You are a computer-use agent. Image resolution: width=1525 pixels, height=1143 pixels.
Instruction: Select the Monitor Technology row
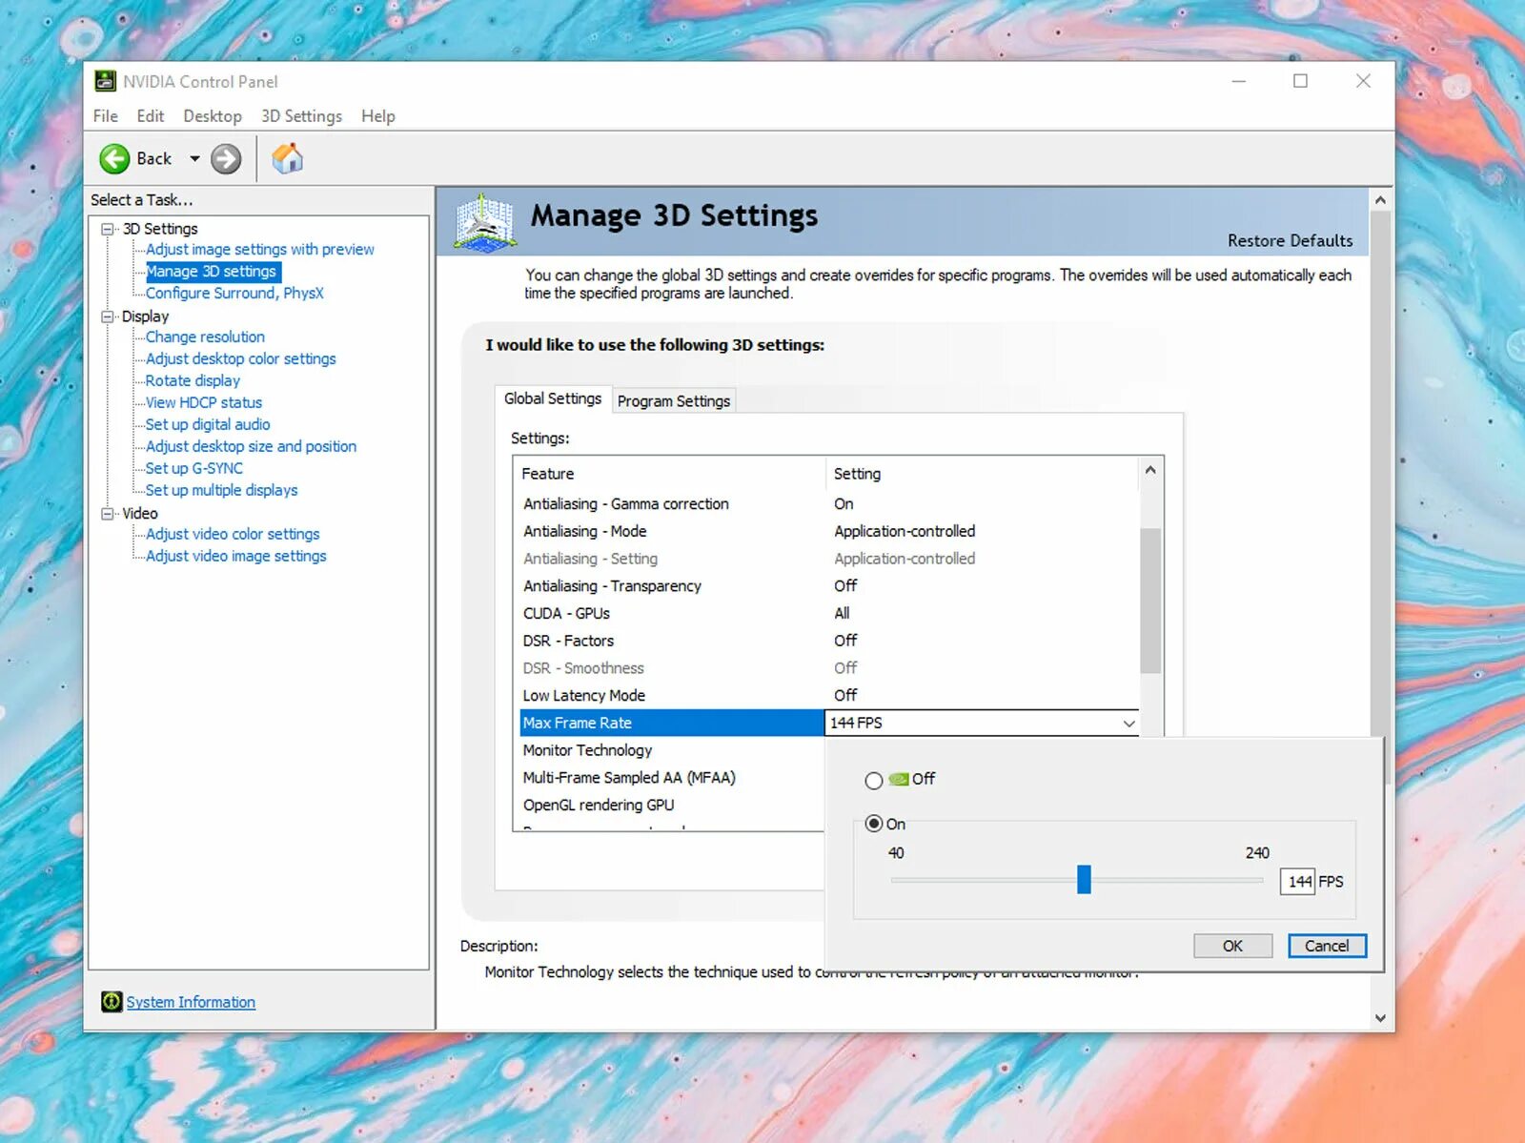point(671,750)
